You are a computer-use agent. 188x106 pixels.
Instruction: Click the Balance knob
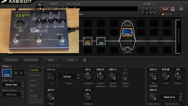tap(178, 76)
